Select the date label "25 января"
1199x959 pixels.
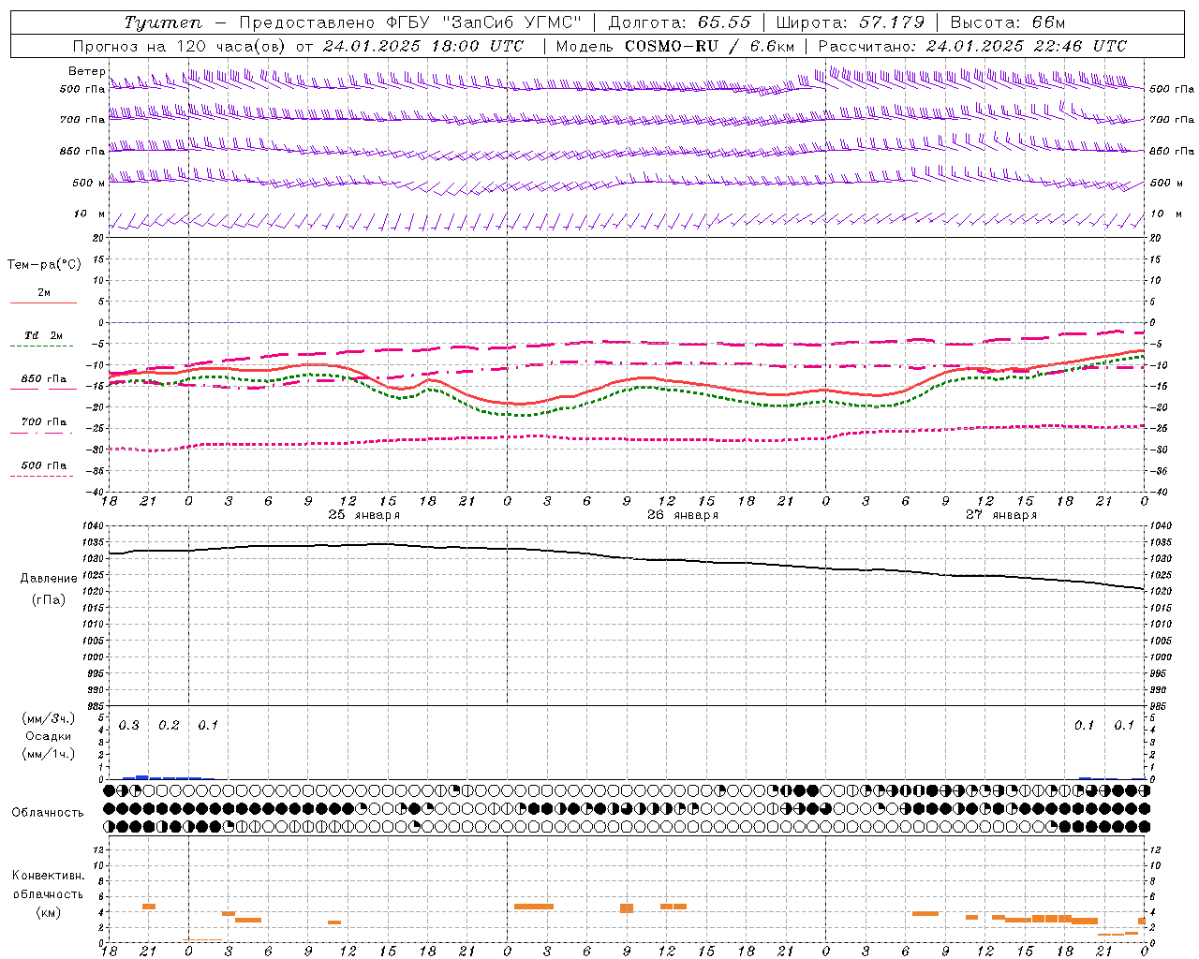click(x=363, y=515)
